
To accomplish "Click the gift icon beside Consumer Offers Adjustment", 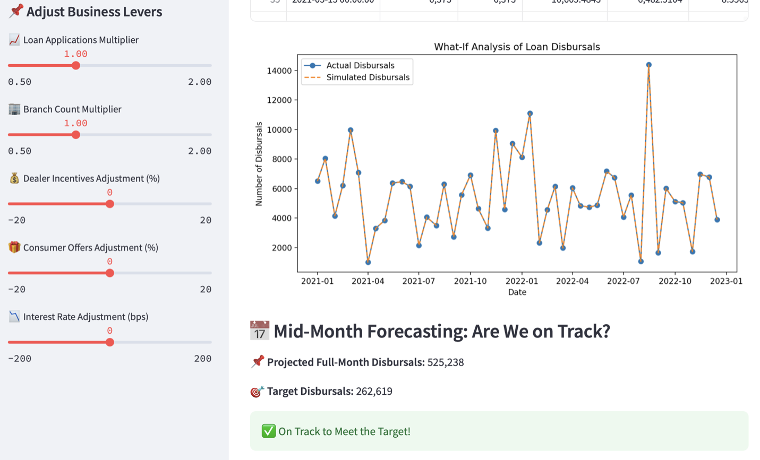I will coord(14,247).
